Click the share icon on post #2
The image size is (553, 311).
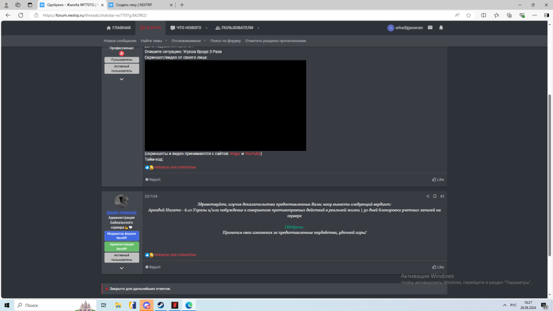pyautogui.click(x=428, y=196)
